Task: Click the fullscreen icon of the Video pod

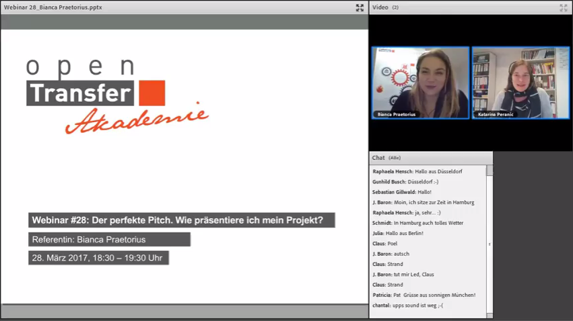Action: tap(563, 7)
